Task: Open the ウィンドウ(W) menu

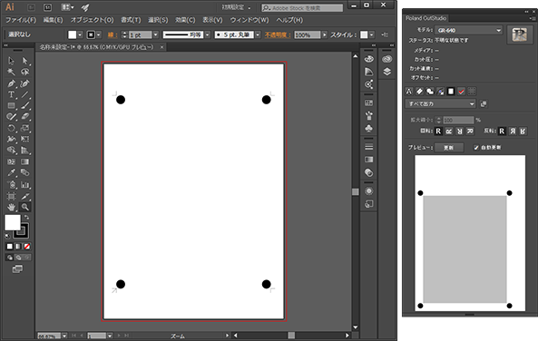Action: coord(249,20)
